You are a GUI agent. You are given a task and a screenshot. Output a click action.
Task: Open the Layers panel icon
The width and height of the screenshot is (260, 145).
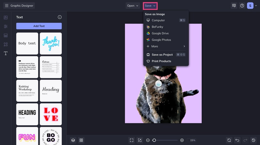pos(73,140)
